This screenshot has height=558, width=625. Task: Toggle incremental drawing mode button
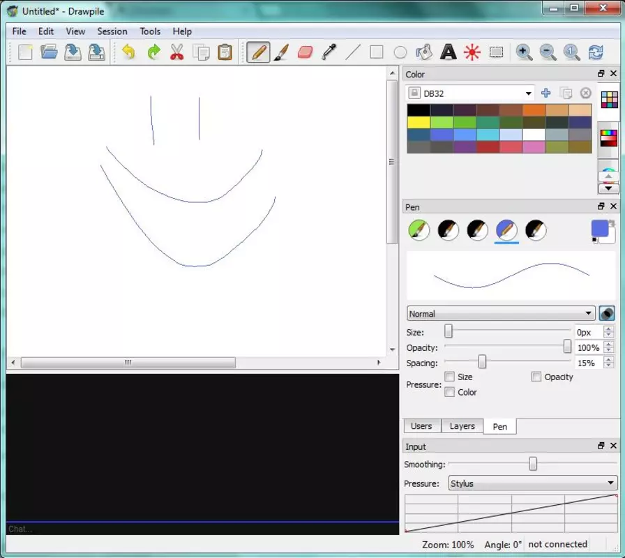coord(607,314)
